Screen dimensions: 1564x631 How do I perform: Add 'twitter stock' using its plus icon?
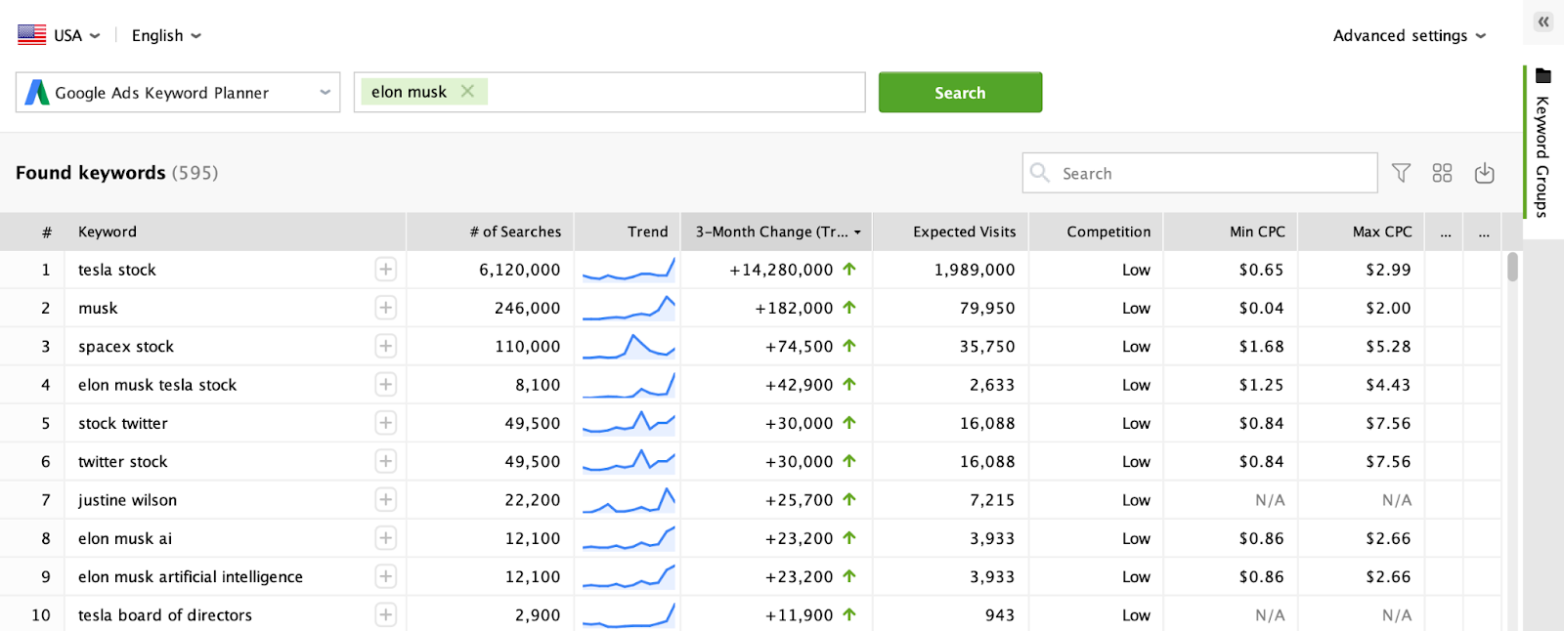tap(386, 461)
